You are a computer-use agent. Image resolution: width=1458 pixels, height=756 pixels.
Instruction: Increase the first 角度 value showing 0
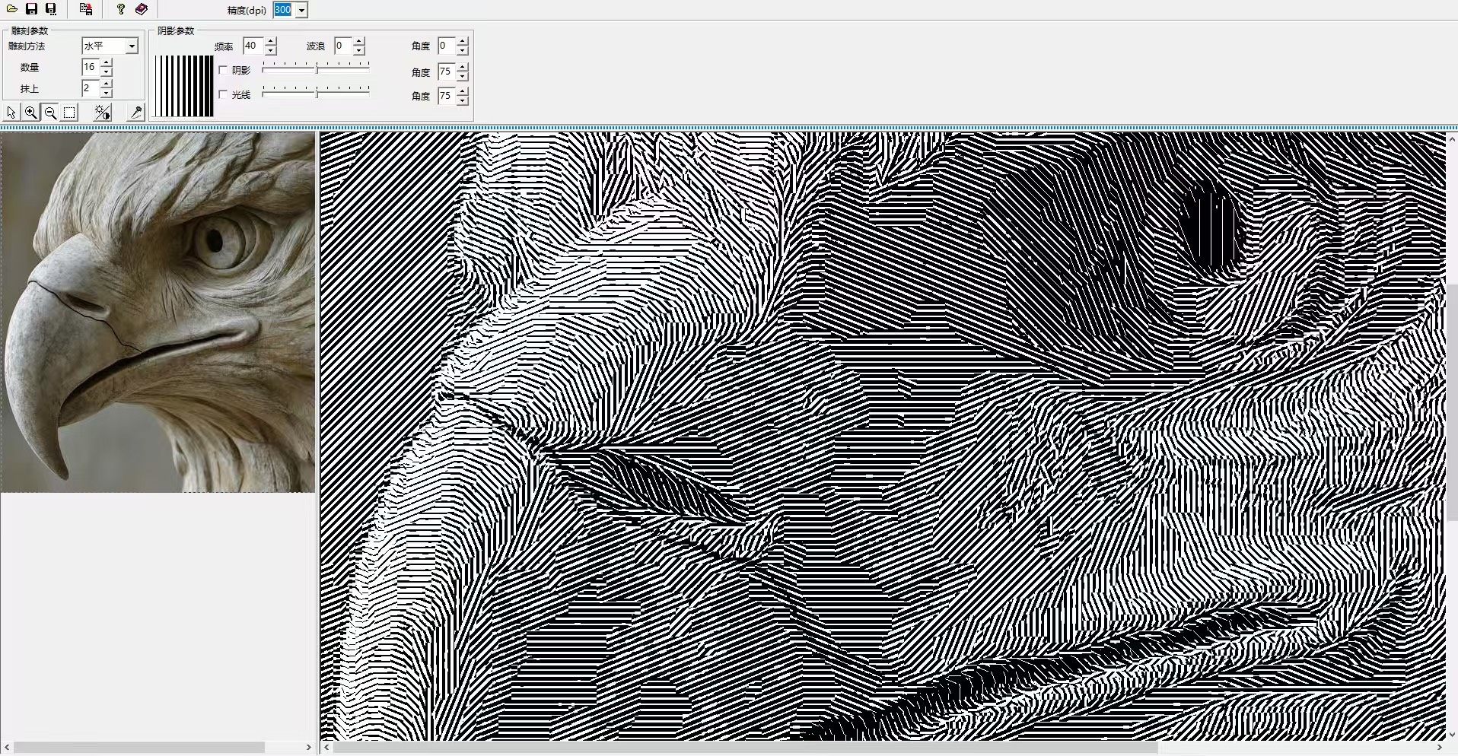tap(463, 42)
